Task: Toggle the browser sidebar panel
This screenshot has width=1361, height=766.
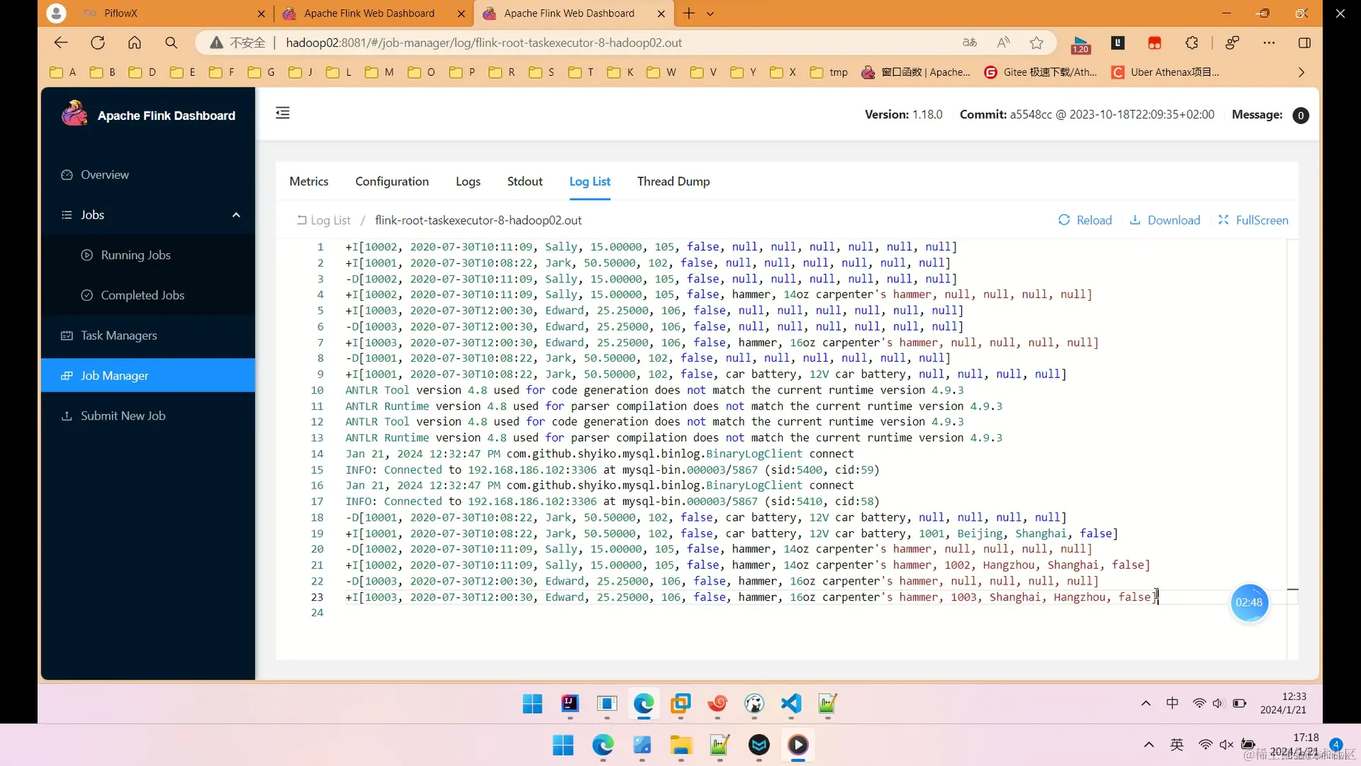Action: coord(1304,43)
